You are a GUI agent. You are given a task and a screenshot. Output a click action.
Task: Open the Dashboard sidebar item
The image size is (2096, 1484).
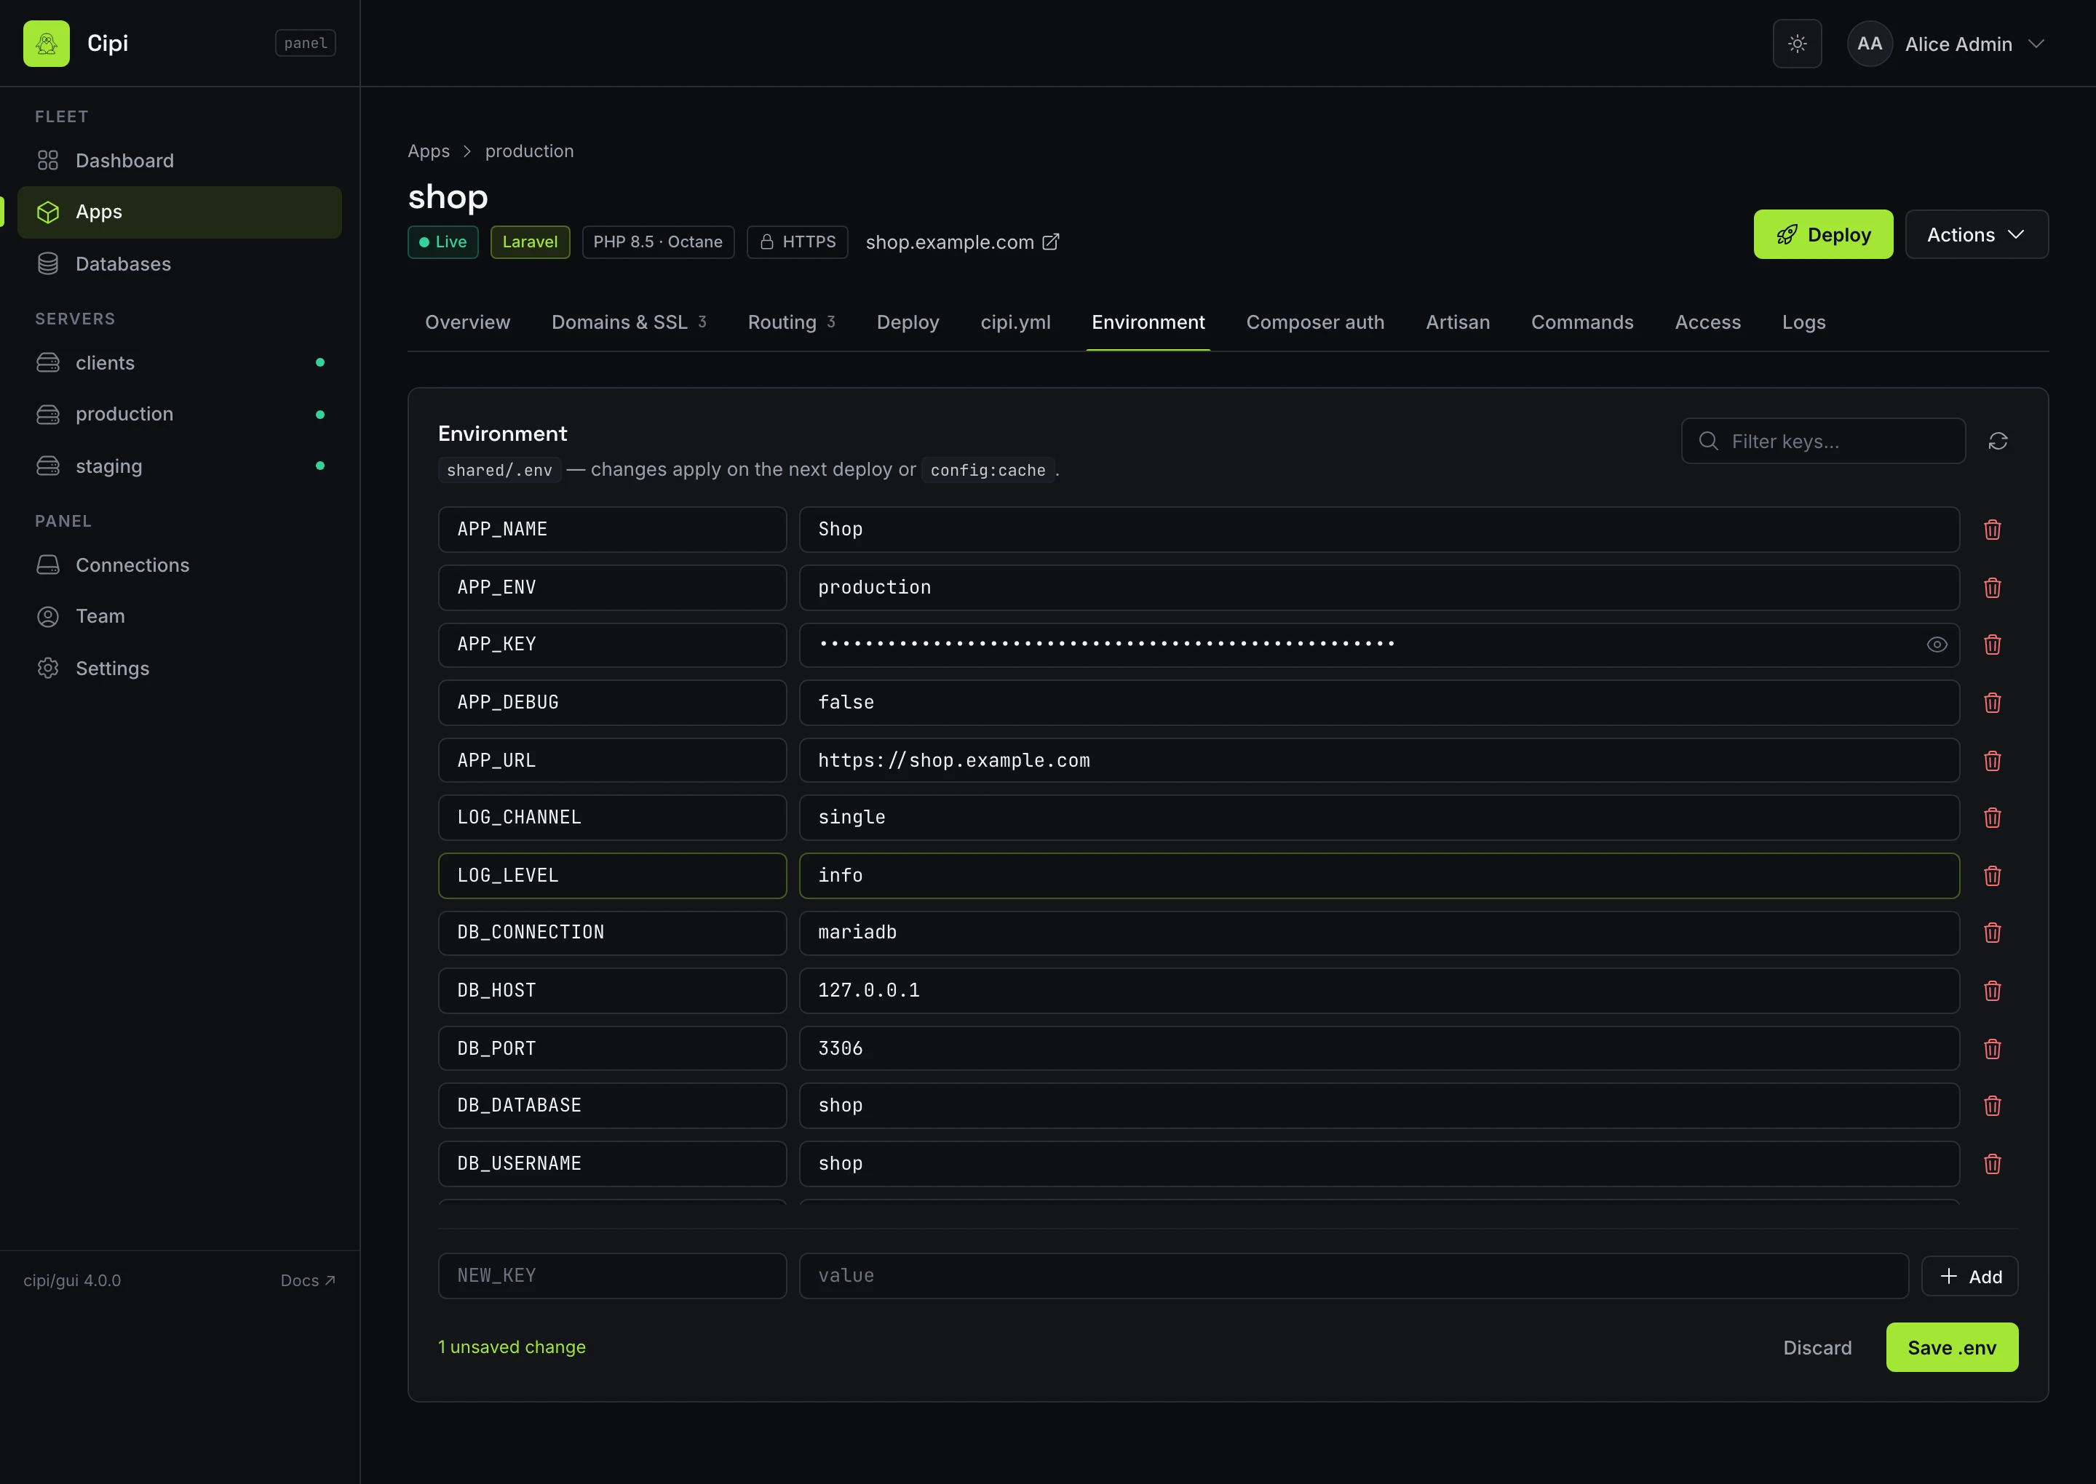[179, 161]
